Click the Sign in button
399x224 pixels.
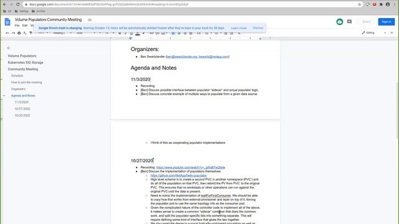(387, 22)
